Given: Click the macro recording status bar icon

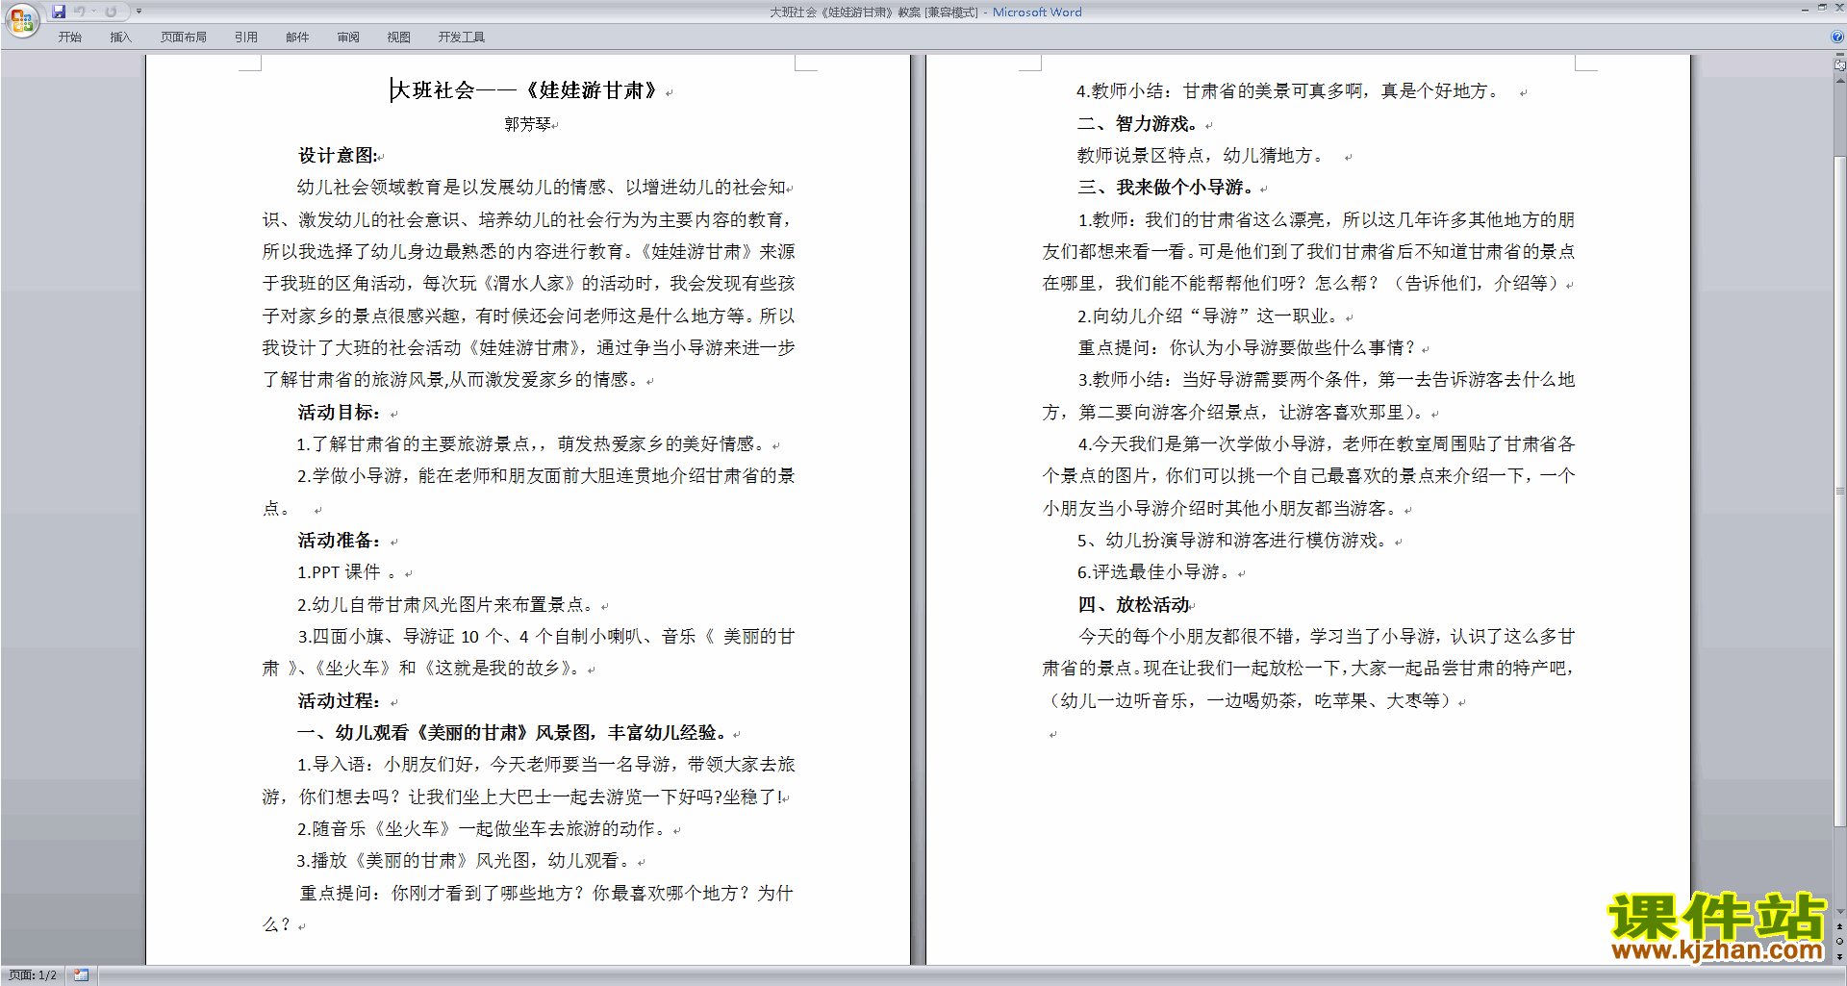Looking at the screenshot, I should tap(82, 975).
